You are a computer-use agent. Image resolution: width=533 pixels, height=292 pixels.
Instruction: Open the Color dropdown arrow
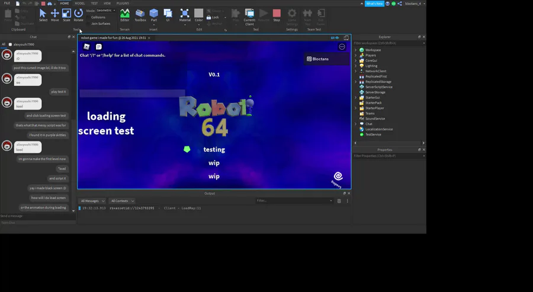click(199, 24)
